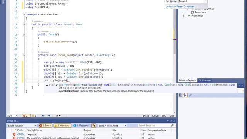Viewport: 247px width, 139px height.
Task: Collapse the Form1_Load method block
Action: (x=24, y=55)
